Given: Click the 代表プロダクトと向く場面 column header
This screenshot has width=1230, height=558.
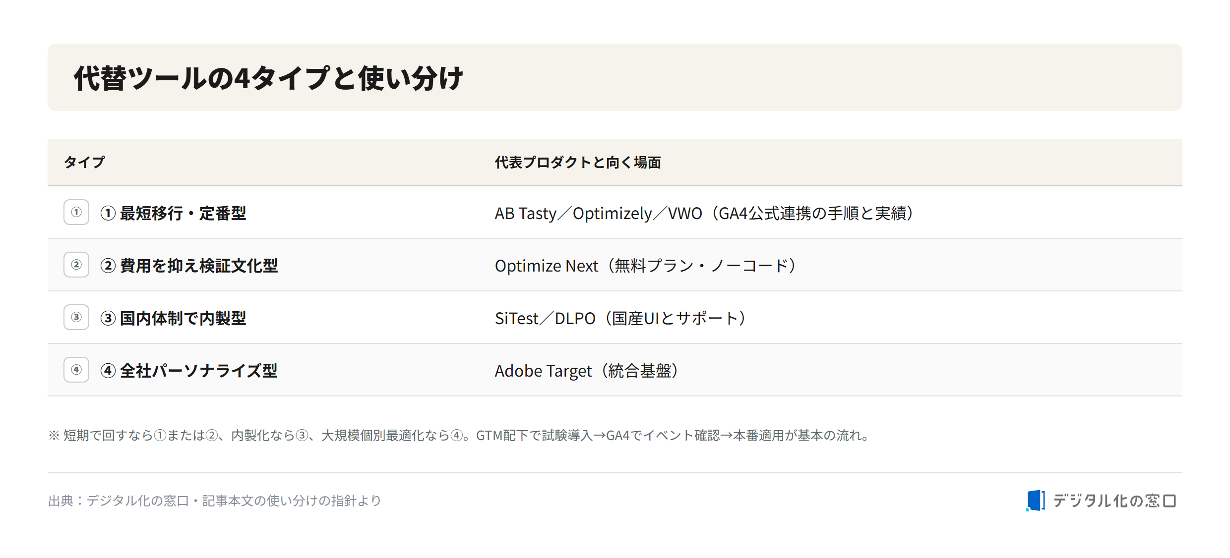Looking at the screenshot, I should [578, 162].
